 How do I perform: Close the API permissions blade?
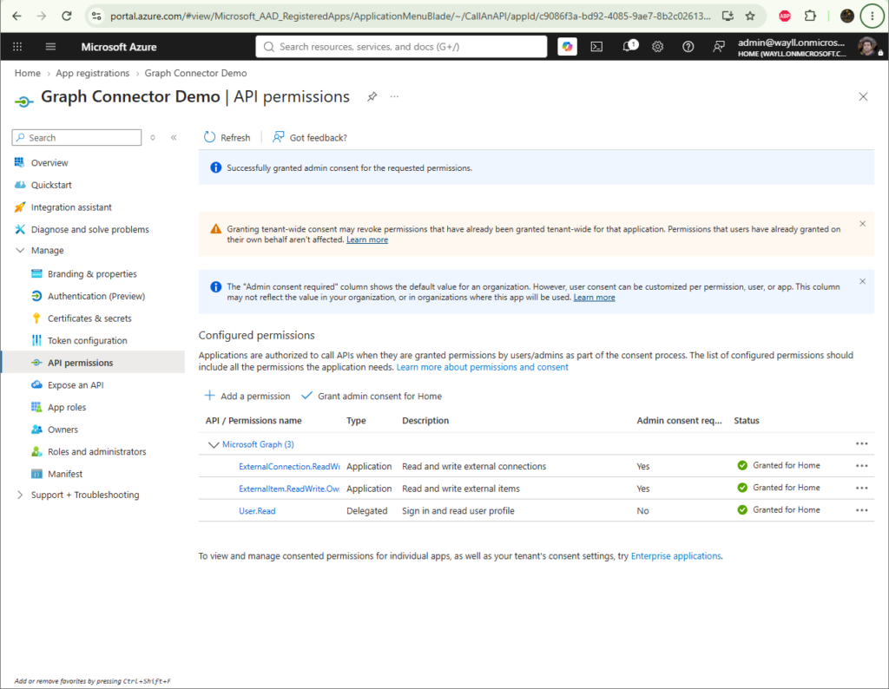click(863, 97)
